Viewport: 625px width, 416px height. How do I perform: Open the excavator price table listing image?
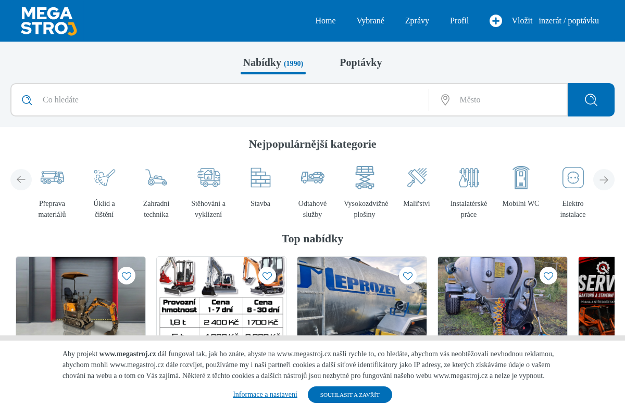(x=221, y=296)
